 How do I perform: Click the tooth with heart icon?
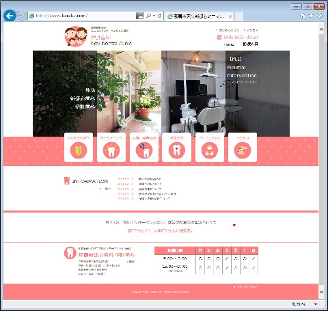234,227
